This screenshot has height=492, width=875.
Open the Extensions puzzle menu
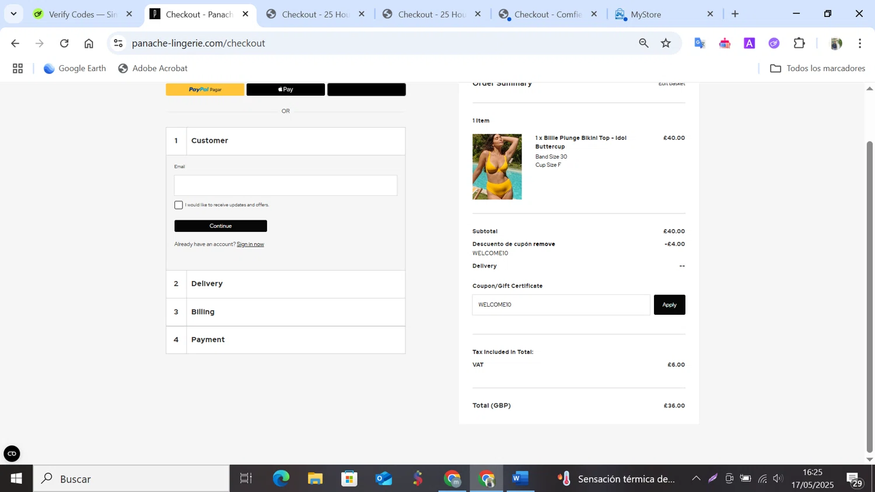click(x=799, y=43)
